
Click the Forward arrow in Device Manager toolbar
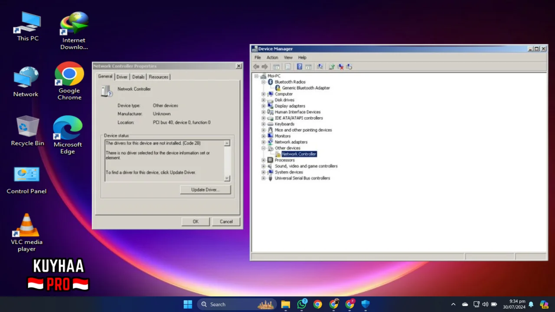click(x=265, y=67)
